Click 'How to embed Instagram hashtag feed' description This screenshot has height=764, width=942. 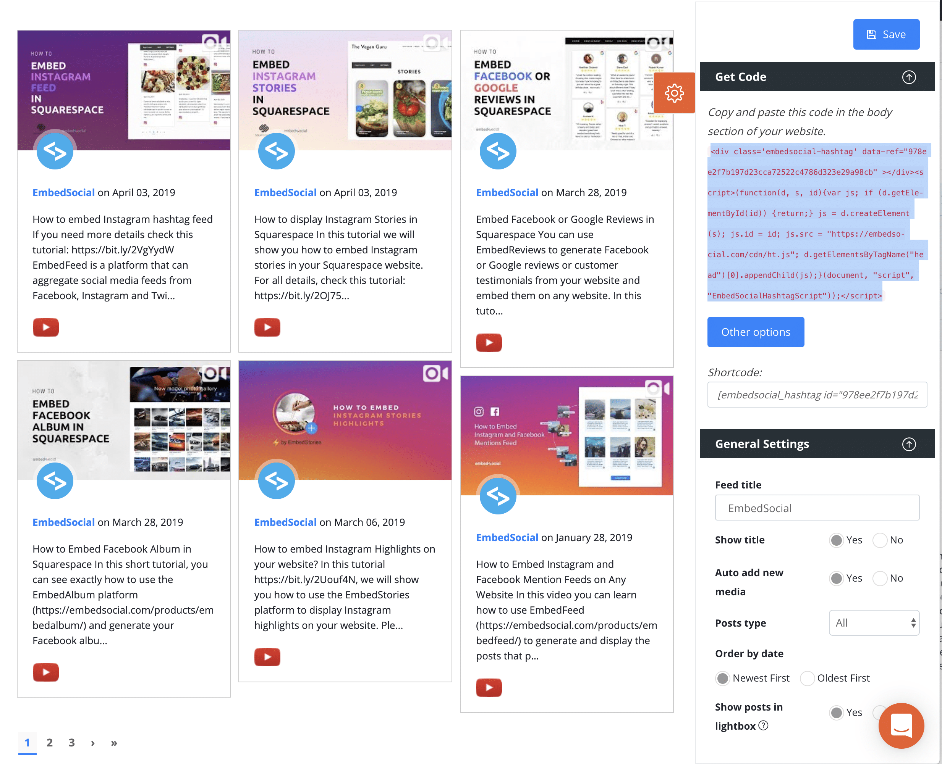123,257
